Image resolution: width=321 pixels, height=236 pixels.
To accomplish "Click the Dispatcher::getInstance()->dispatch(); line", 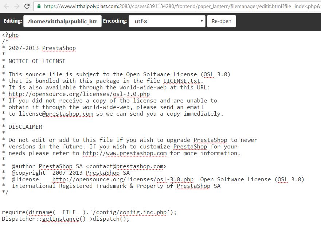I will click(66, 219).
